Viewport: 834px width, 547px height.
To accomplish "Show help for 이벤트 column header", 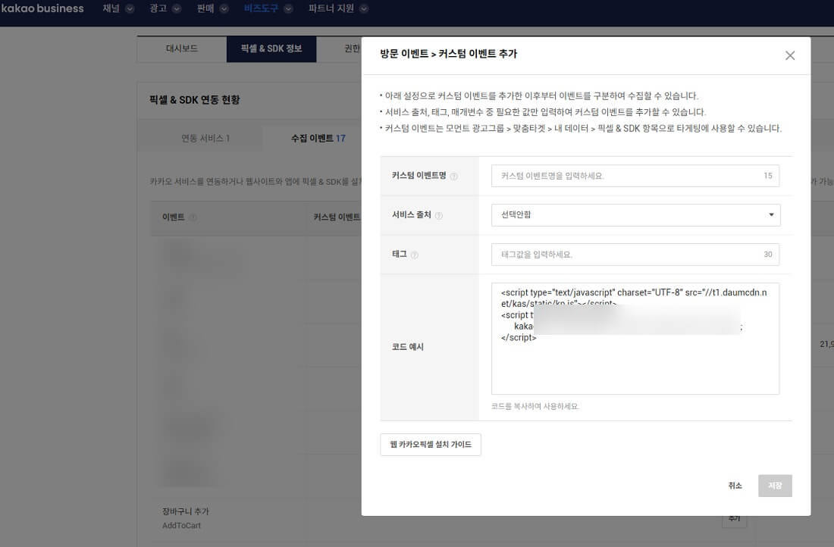I will [x=193, y=217].
